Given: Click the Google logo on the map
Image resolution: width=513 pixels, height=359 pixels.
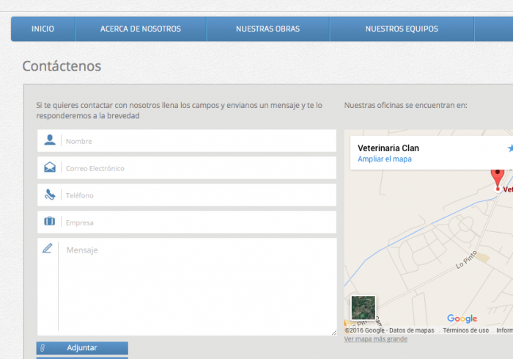Looking at the screenshot, I should pos(462,319).
